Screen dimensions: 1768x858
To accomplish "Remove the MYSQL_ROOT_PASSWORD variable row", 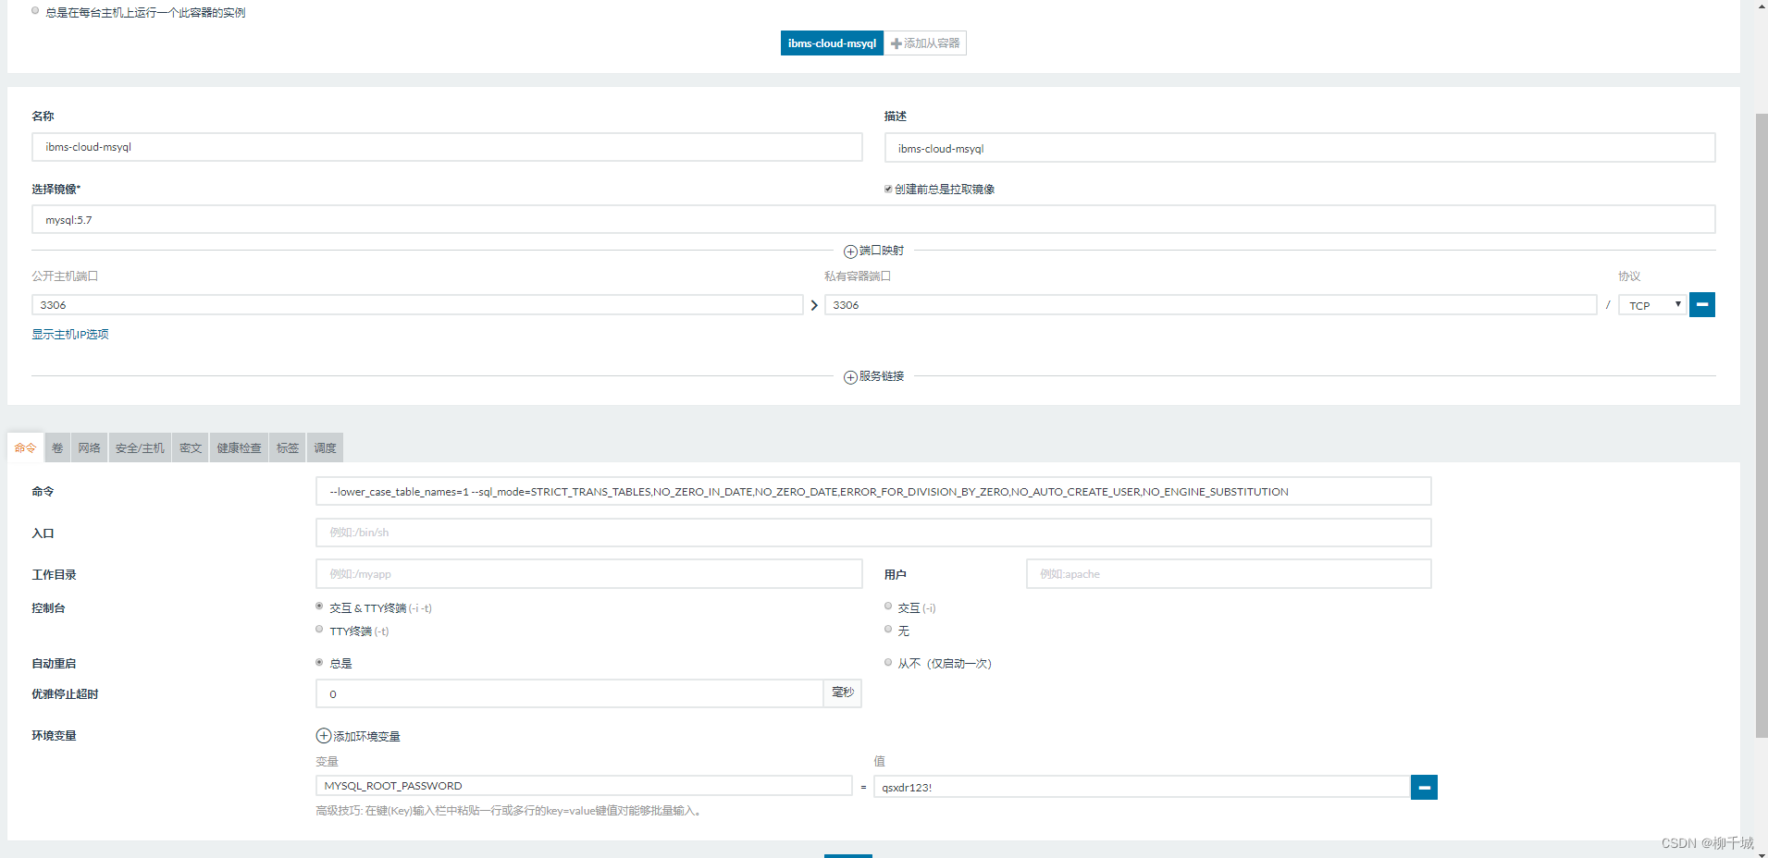I will [1424, 787].
